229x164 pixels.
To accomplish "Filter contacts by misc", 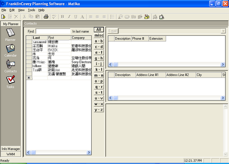I will (x=99, y=35).
